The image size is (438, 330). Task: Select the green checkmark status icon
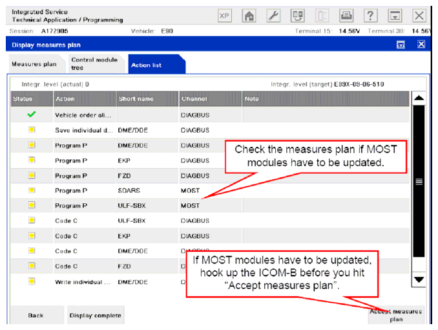coord(32,114)
